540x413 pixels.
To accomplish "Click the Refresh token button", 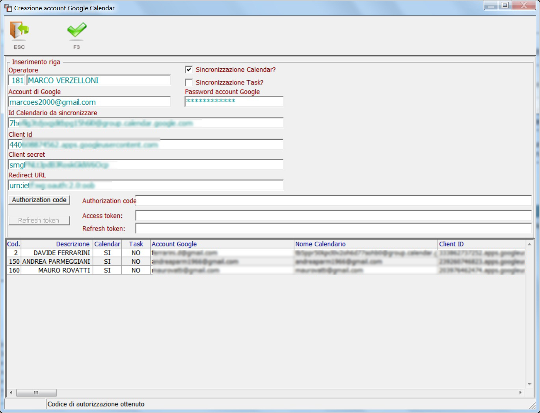I will click(39, 220).
